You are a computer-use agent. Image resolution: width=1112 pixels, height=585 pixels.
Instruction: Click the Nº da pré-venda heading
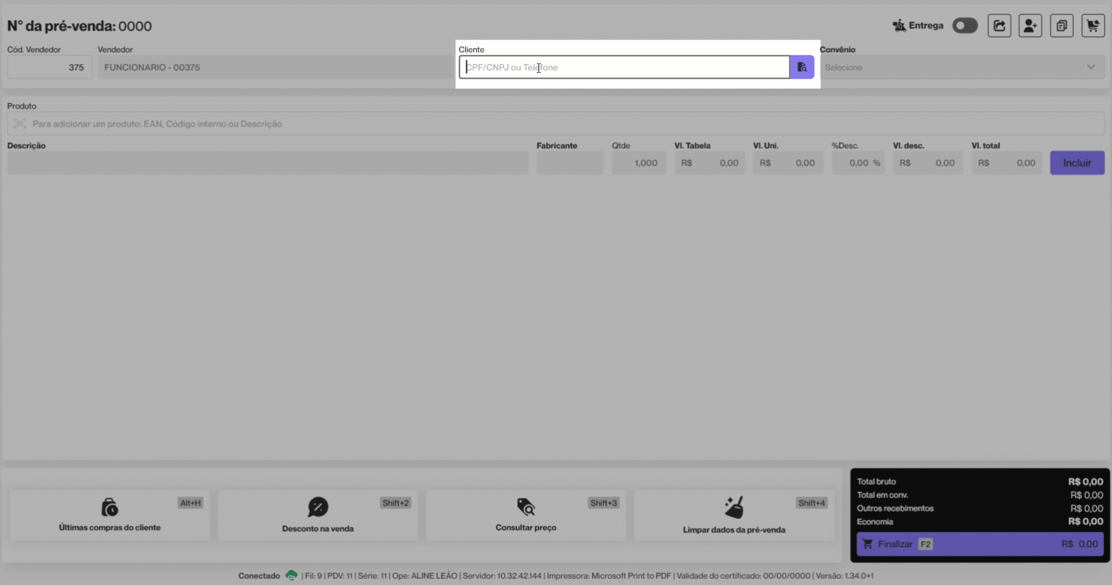pos(79,26)
